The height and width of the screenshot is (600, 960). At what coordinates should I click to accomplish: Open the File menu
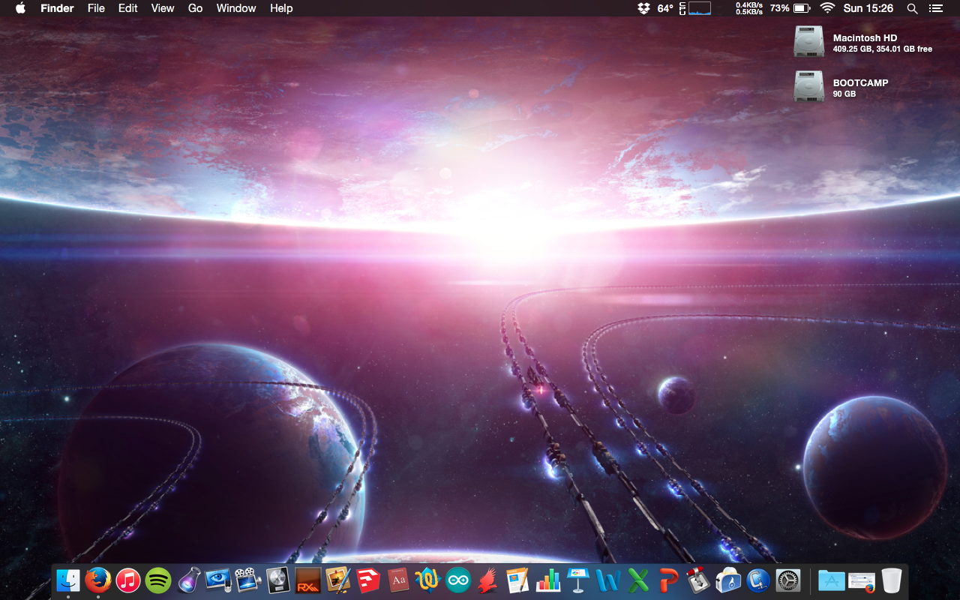click(x=96, y=8)
